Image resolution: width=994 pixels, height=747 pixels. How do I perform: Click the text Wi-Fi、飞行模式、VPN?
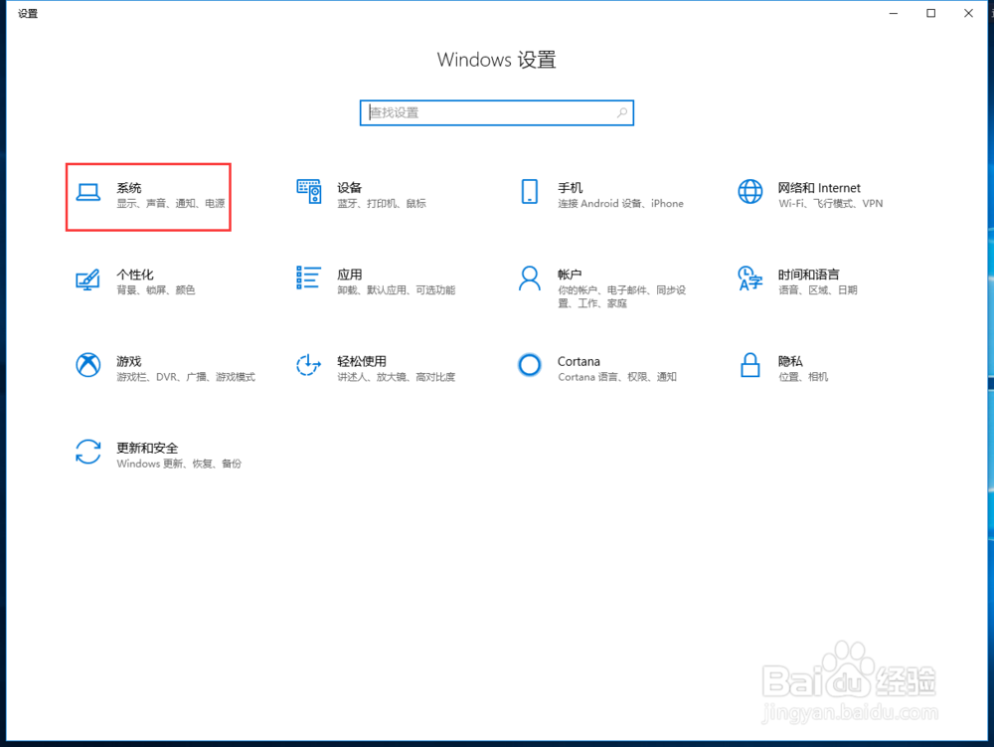pyautogui.click(x=830, y=204)
